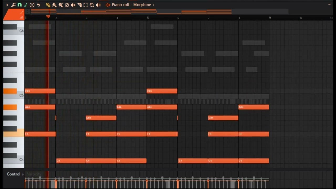The height and width of the screenshot is (189, 336).
Task: Toggle the Snap magnet icon
Action: click(19, 5)
